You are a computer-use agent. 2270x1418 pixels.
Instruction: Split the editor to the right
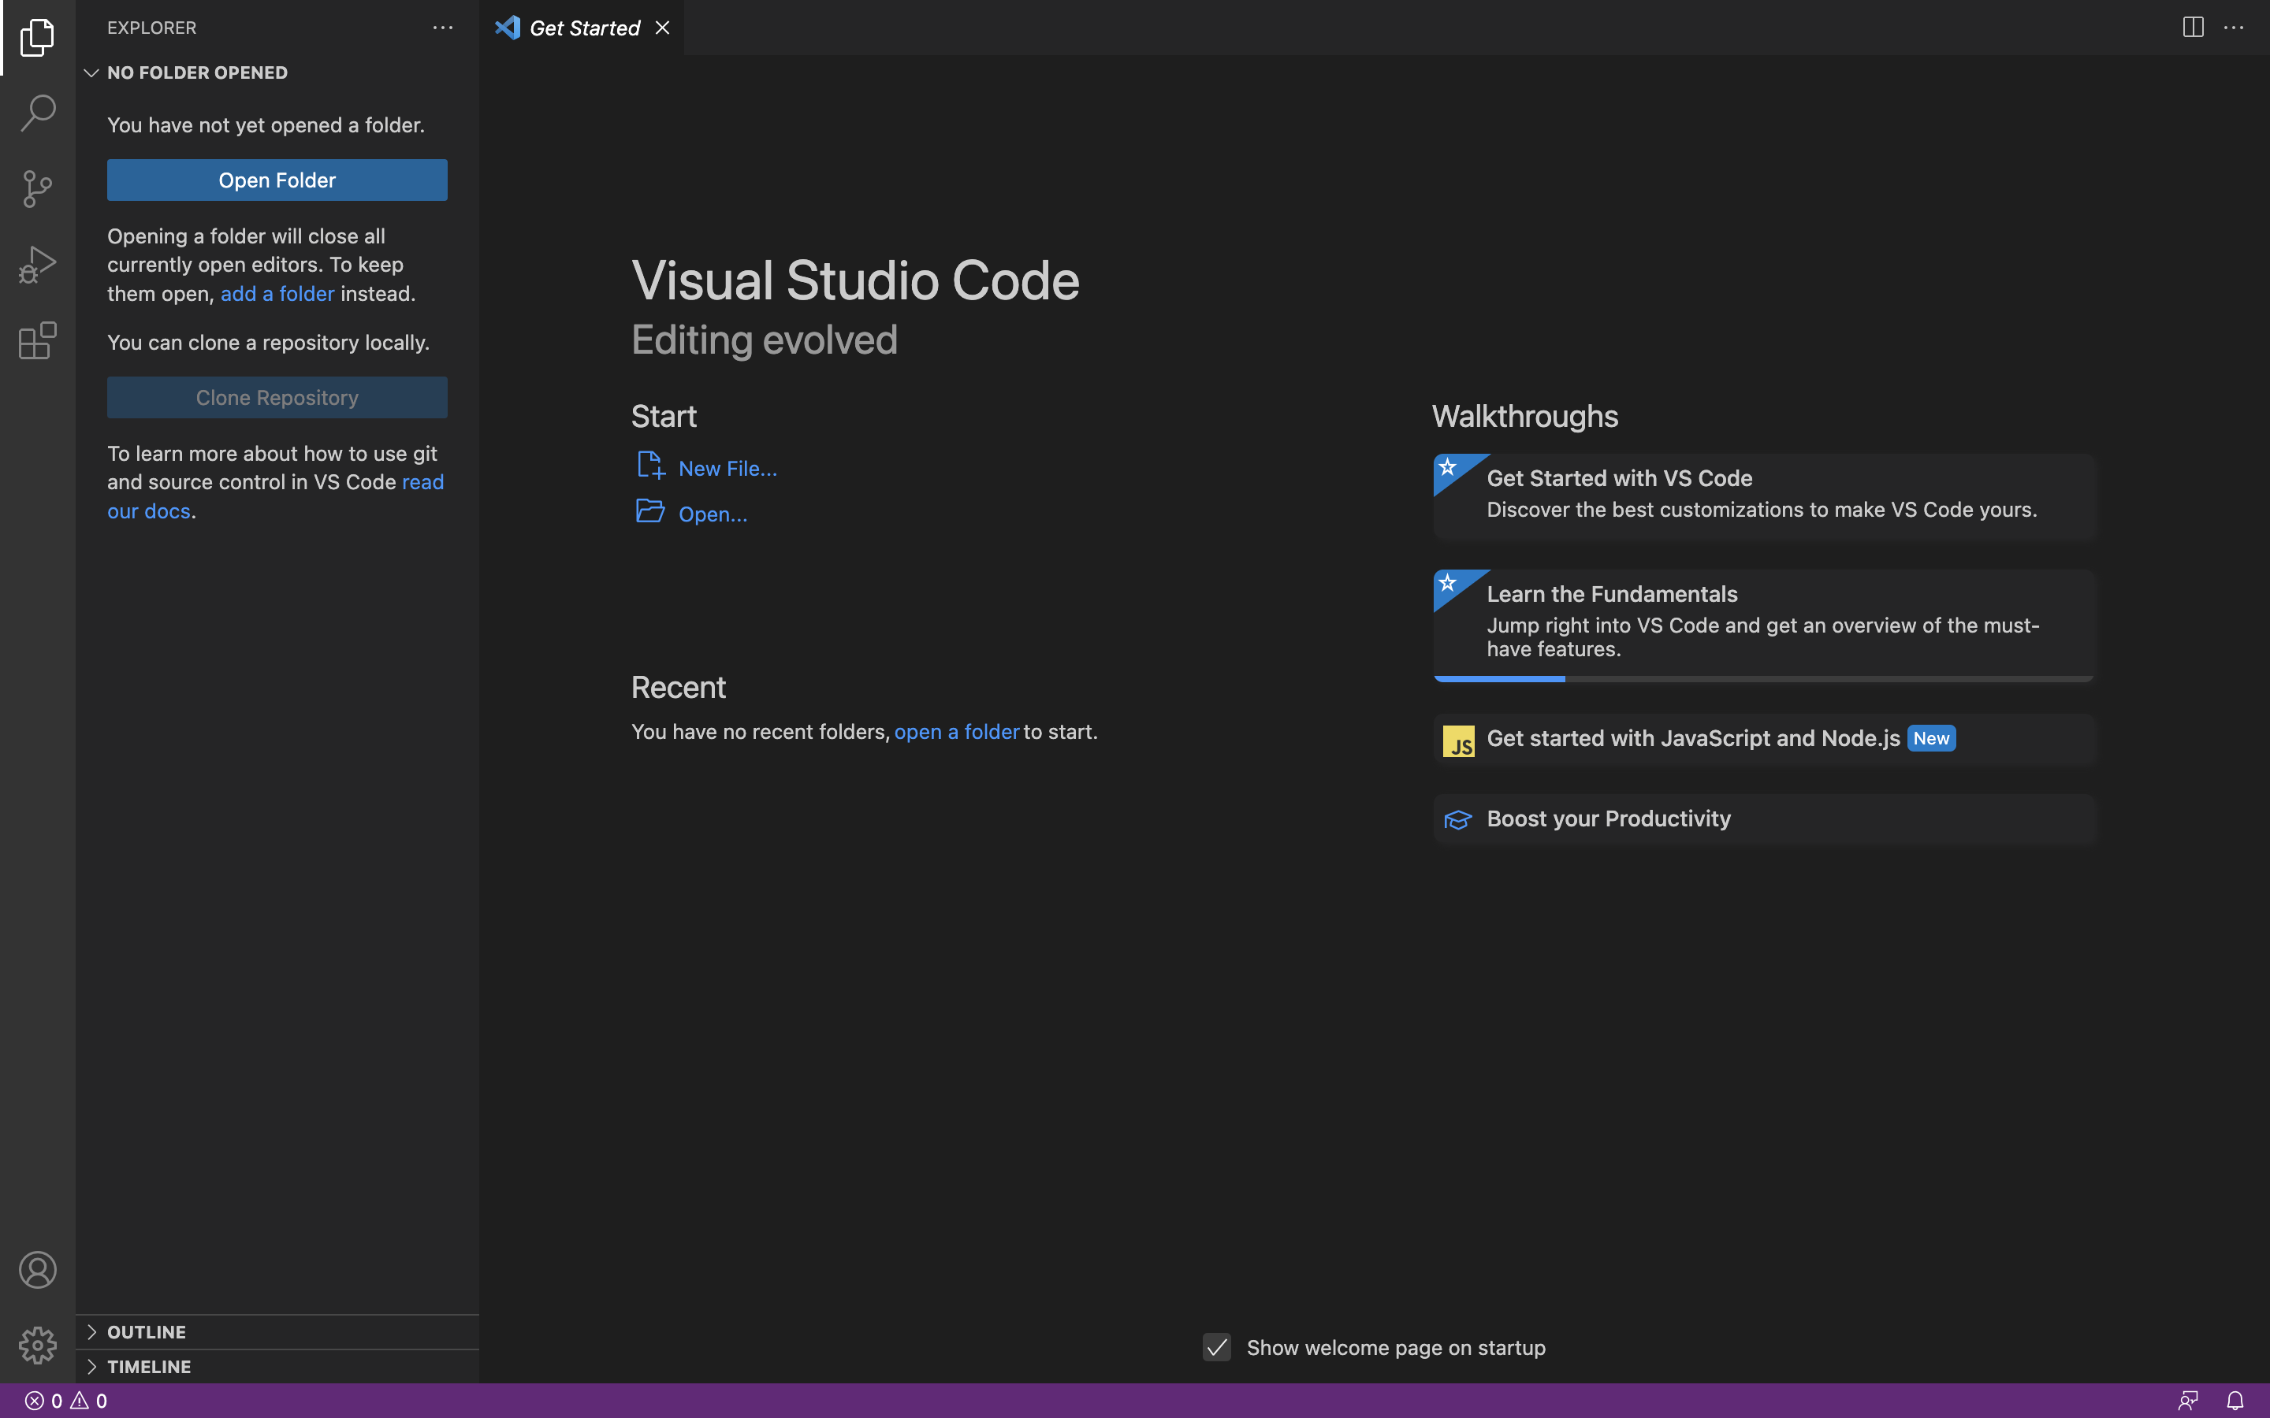click(x=2192, y=28)
